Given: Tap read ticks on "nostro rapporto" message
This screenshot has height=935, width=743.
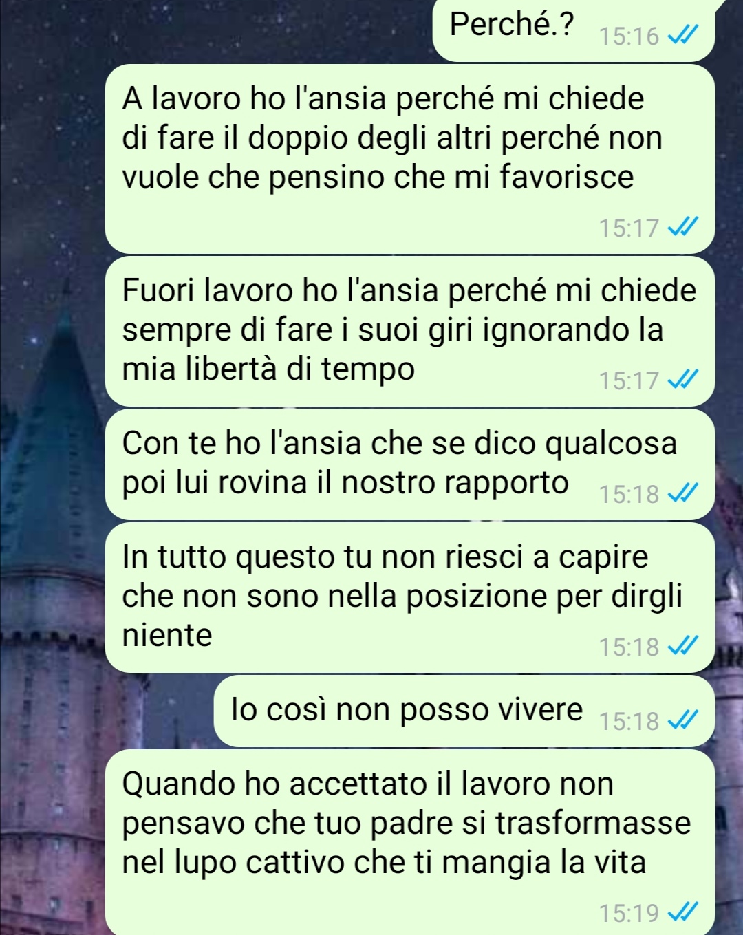Looking at the screenshot, I should (684, 494).
